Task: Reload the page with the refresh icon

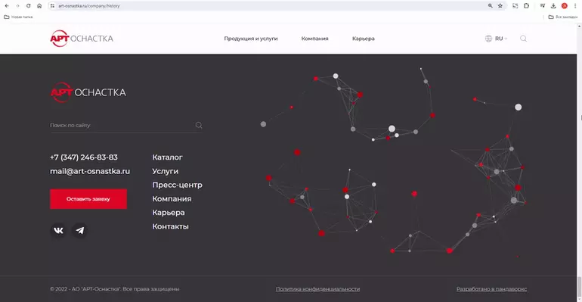Action: click(28, 6)
